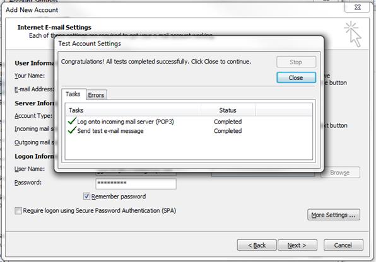The image size is (376, 262).
Task: Close the Add New Account window
Action: tap(358, 7)
